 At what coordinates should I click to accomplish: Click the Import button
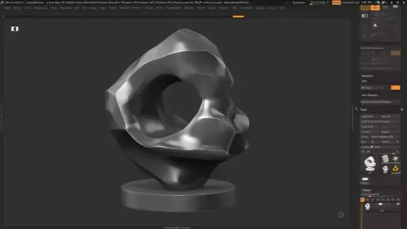point(370,132)
